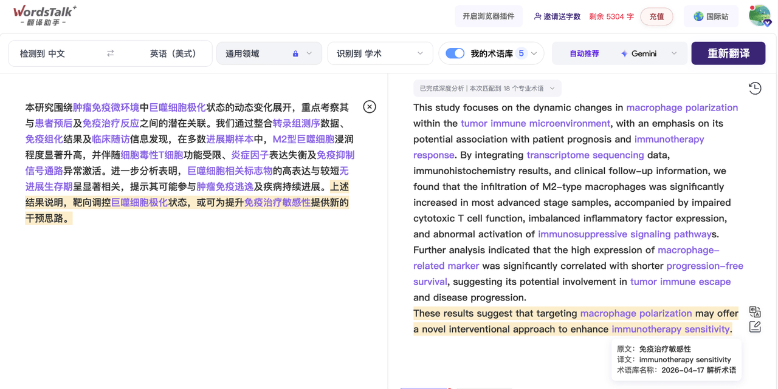Click source term M2型巨噬细胞
This screenshot has height=389, width=778.
click(x=303, y=139)
